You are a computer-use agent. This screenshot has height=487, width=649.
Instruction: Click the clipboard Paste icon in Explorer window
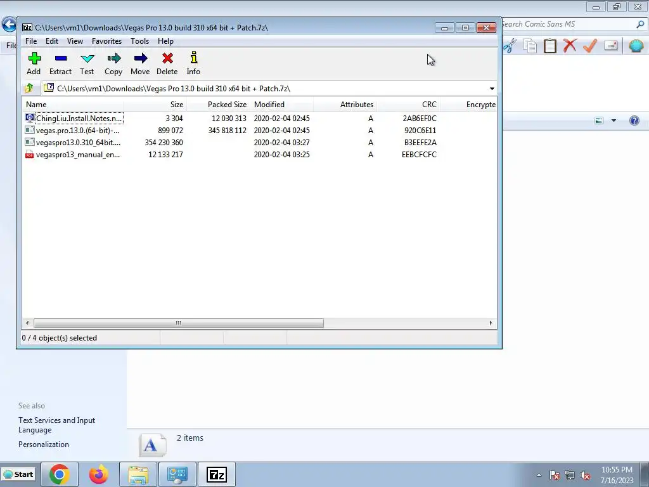coord(549,46)
